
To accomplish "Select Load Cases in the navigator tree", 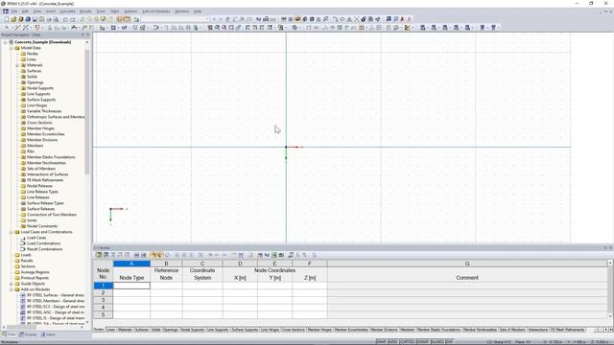I will (36, 238).
